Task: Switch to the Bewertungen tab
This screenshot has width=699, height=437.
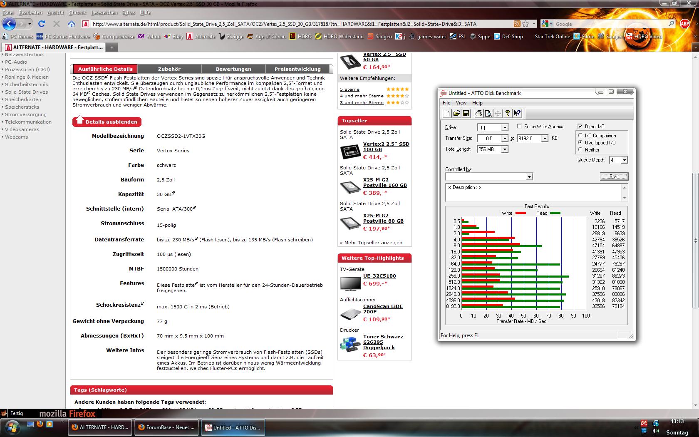Action: [233, 69]
